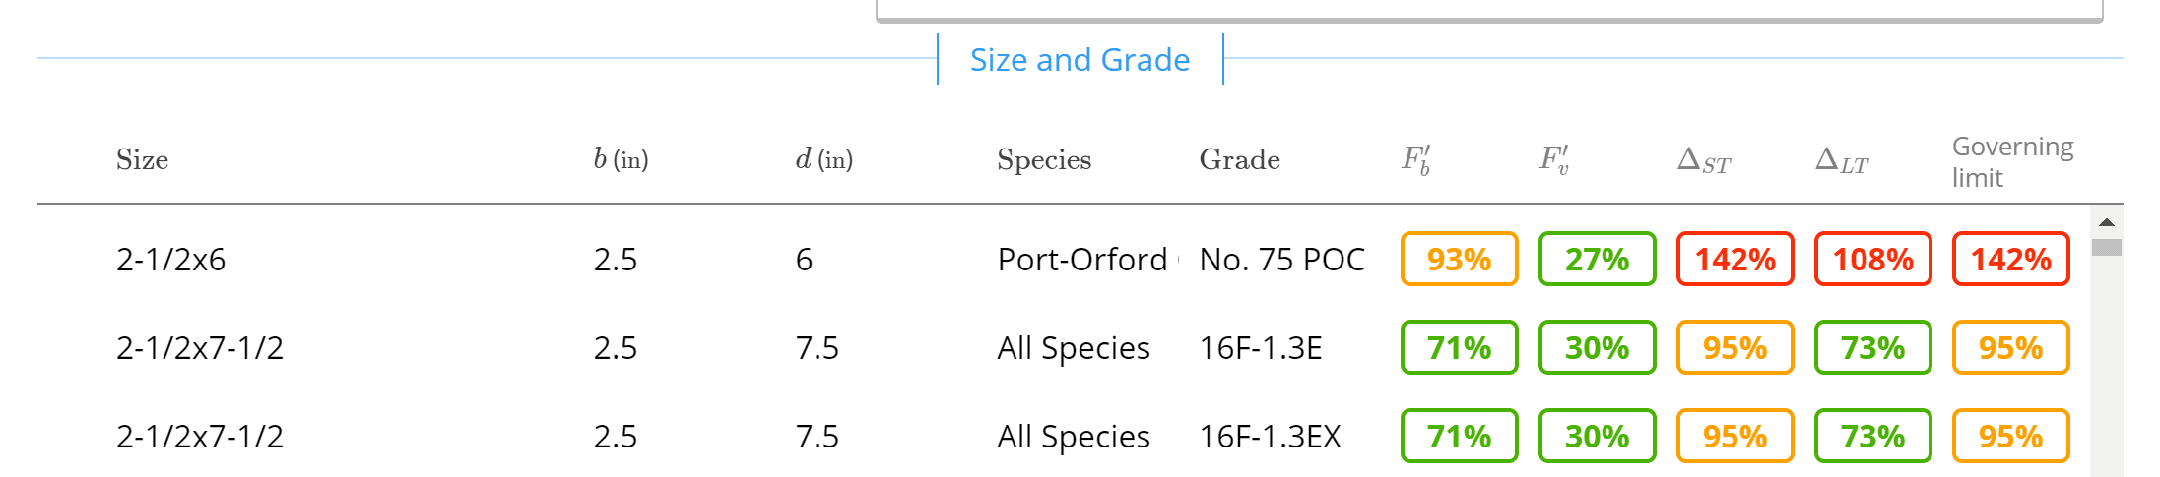The width and height of the screenshot is (2160, 477).
Task: Select the 2-1/2x6 size row
Action: click(x=171, y=260)
